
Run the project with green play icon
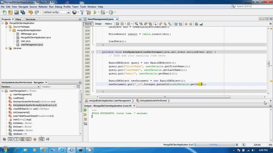pos(95,12)
